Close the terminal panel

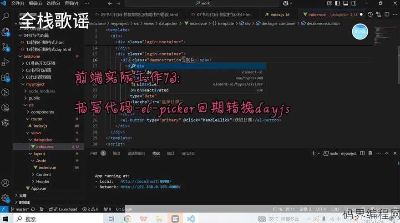pos(395,153)
